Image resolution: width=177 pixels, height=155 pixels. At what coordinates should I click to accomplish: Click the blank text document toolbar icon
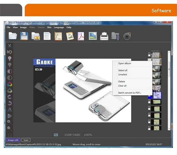[x=47, y=36]
